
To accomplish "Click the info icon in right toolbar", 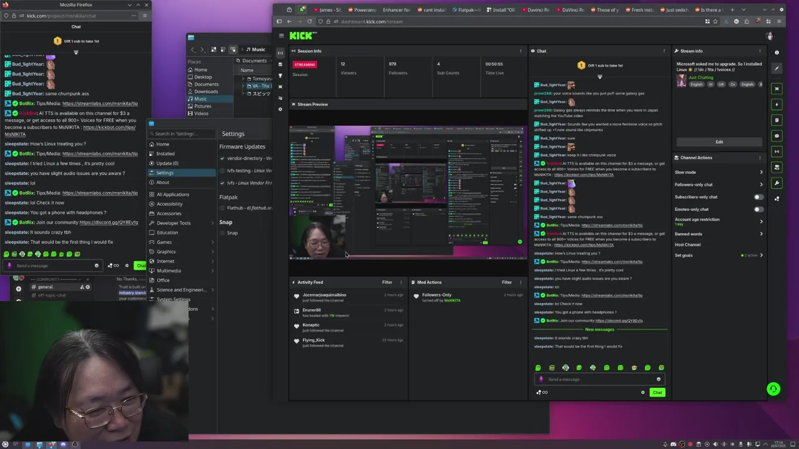I will click(x=777, y=52).
